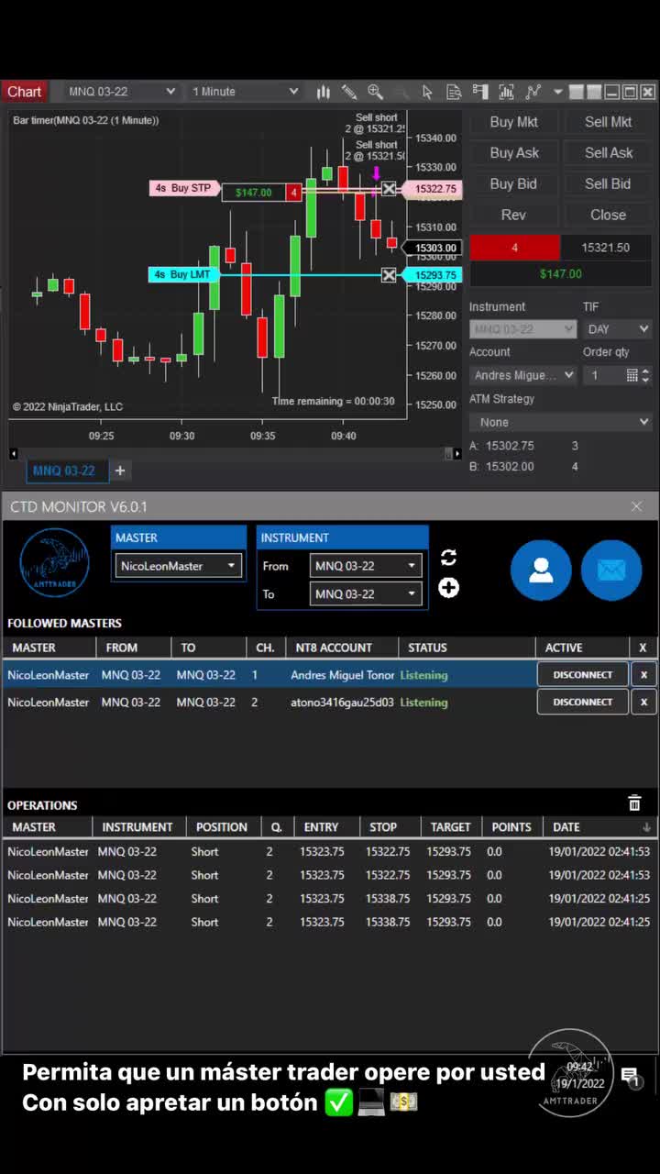The width and height of the screenshot is (660, 1174).
Task: Open the strategies icon in chart toolbar
Action: [x=533, y=92]
